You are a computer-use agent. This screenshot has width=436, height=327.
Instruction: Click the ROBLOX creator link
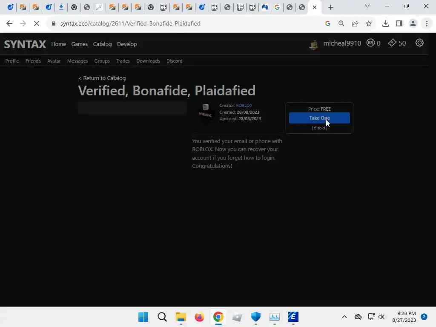(x=244, y=106)
